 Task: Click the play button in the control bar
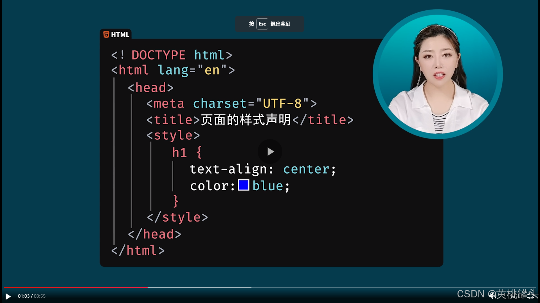[x=8, y=296]
